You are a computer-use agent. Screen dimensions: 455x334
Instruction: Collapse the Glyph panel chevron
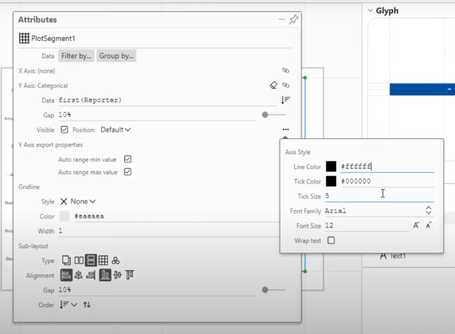click(370, 11)
